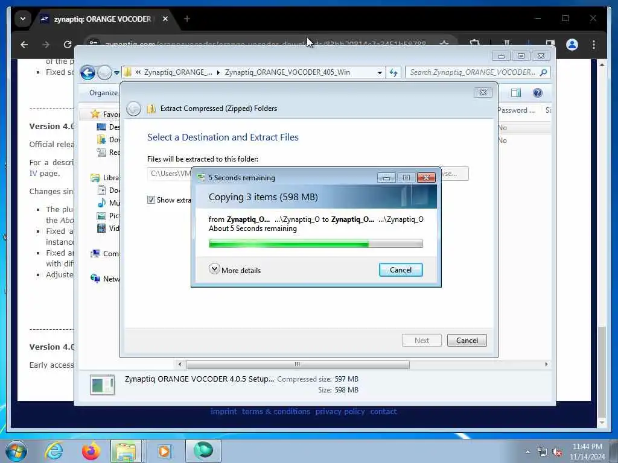Toggle Chrome side panel icon

pos(550,43)
